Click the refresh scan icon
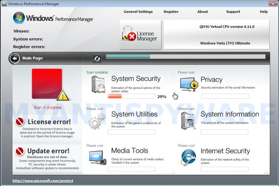The height and width of the screenshot is (186, 279). (x=97, y=59)
